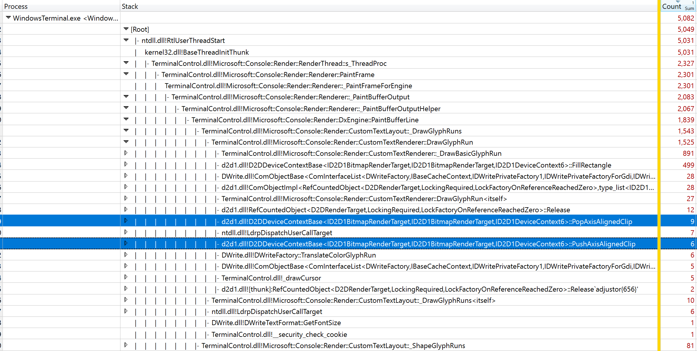Screen dimensions: 697x351
Task: Expand the TerminalControl.dll!_drawCursor node
Action: pos(126,277)
